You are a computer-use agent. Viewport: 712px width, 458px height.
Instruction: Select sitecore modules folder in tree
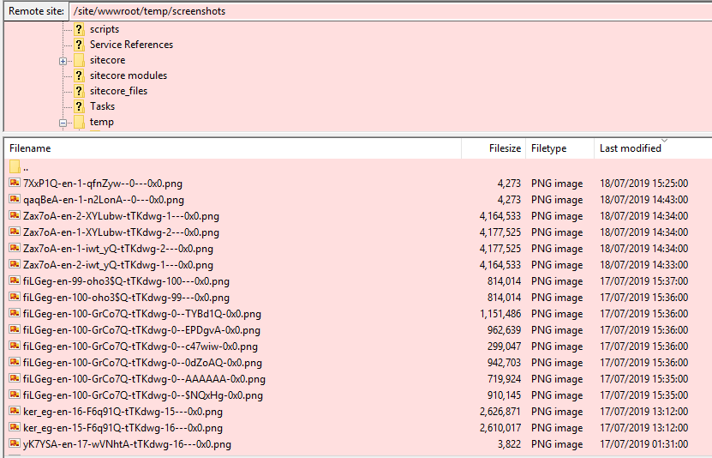[129, 75]
